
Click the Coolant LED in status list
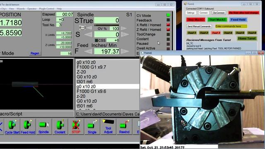point(168,39)
